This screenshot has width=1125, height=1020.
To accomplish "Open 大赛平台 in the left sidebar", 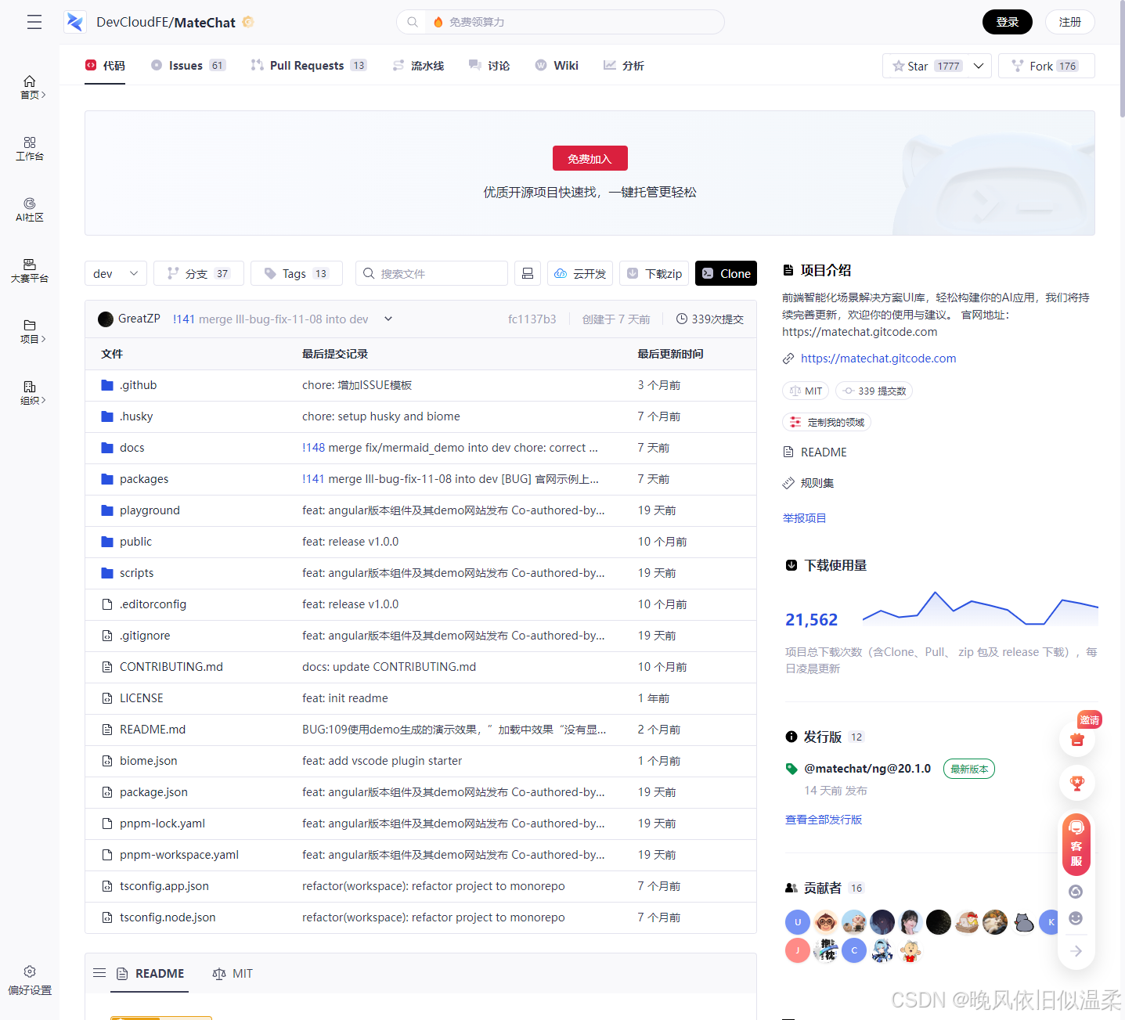I will 30,270.
